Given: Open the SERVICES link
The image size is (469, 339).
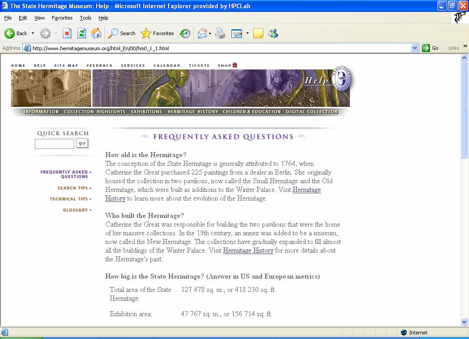Looking at the screenshot, I should (133, 66).
